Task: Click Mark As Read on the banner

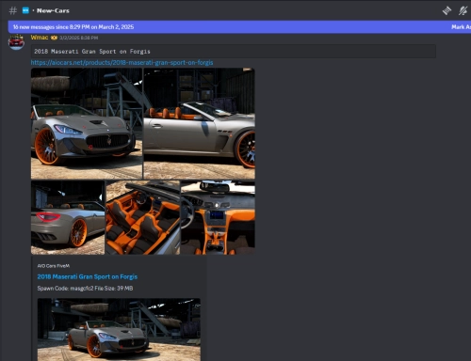Action: (x=461, y=27)
